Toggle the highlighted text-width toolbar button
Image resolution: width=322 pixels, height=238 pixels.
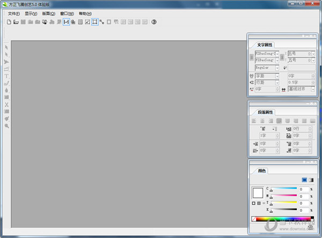coord(66,22)
